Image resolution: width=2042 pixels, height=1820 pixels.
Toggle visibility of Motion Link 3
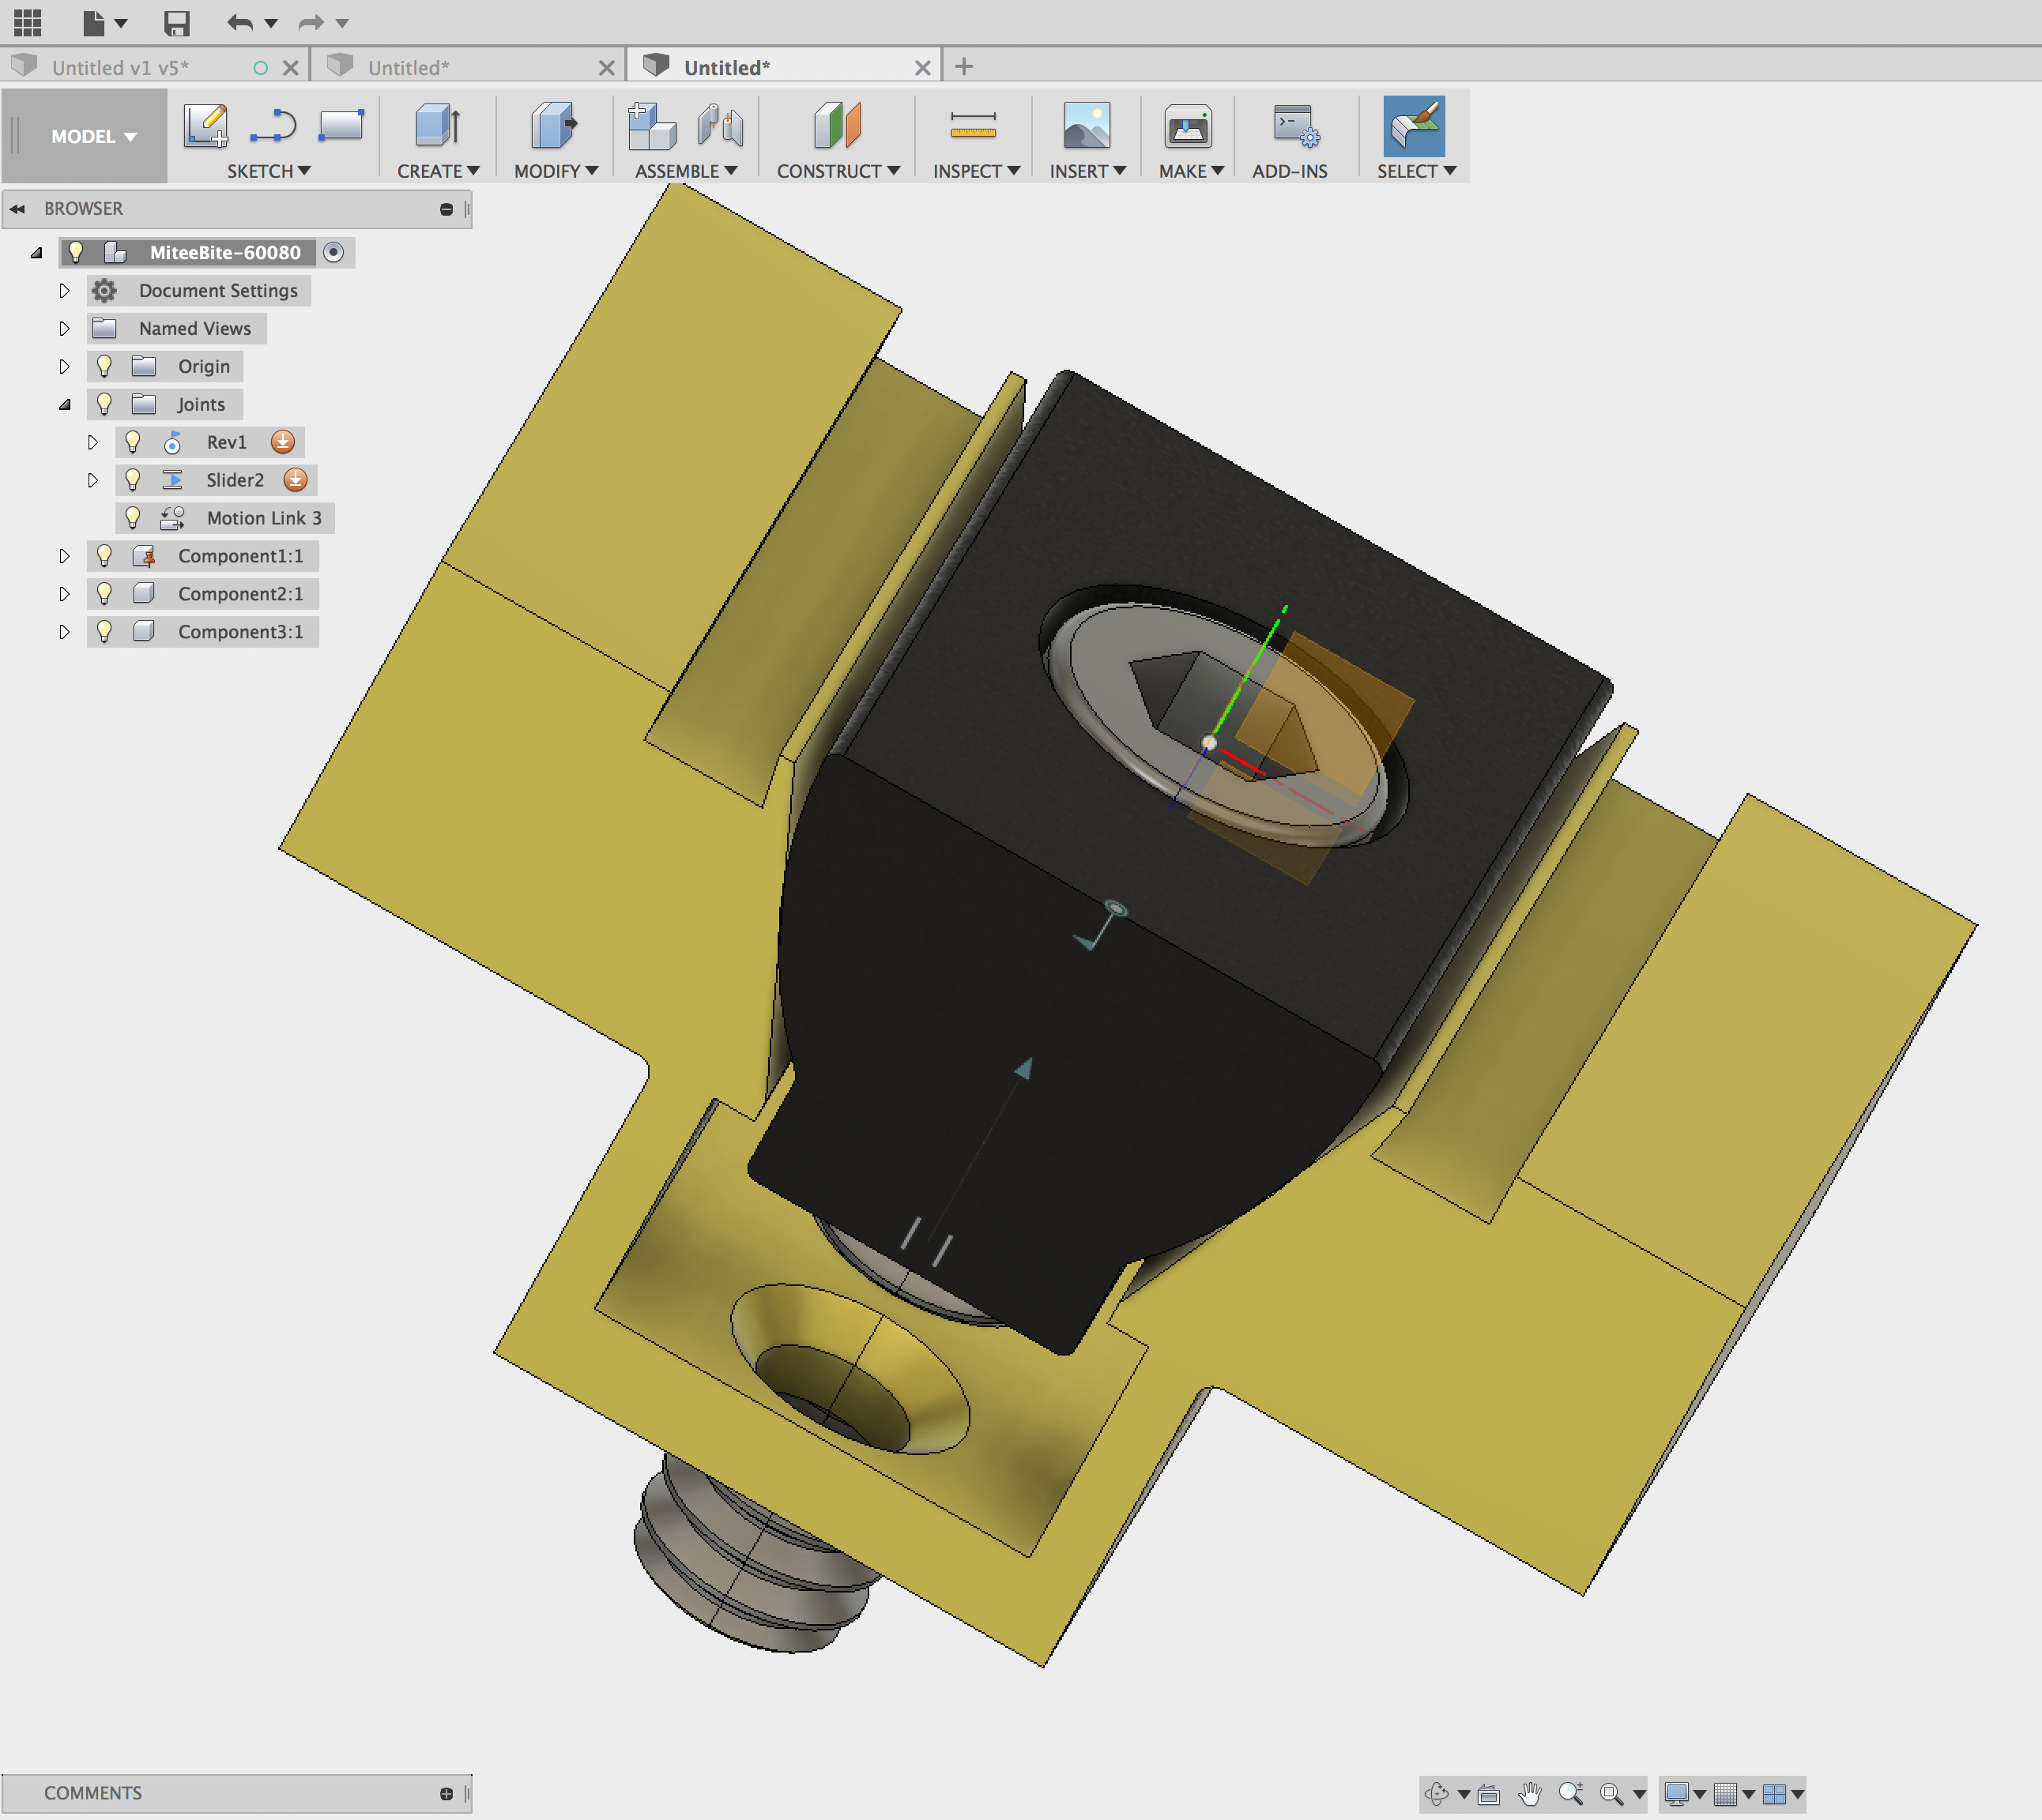134,518
